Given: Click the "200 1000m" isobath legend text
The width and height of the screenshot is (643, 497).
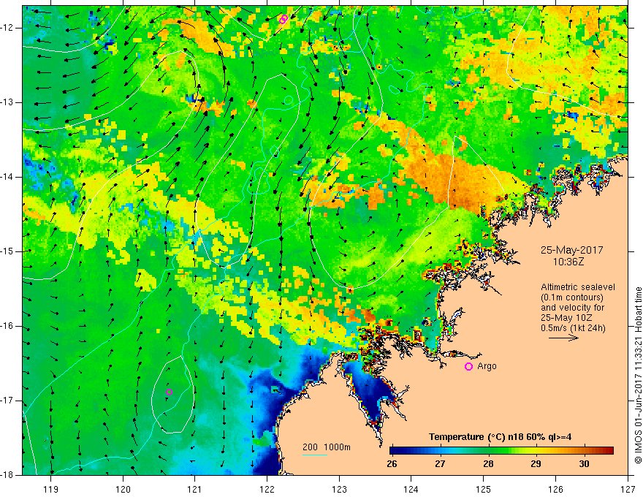Looking at the screenshot, I should point(327,447).
